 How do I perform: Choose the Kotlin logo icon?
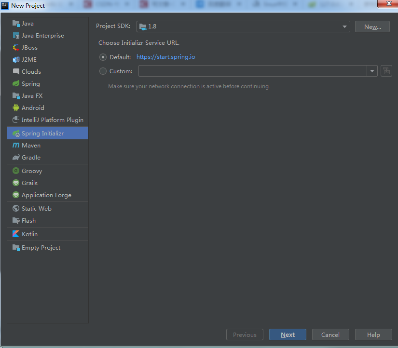click(x=16, y=234)
